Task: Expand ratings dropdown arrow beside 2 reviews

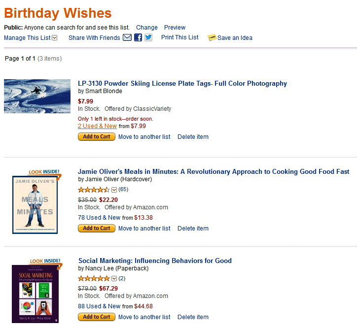Action: tap(114, 278)
